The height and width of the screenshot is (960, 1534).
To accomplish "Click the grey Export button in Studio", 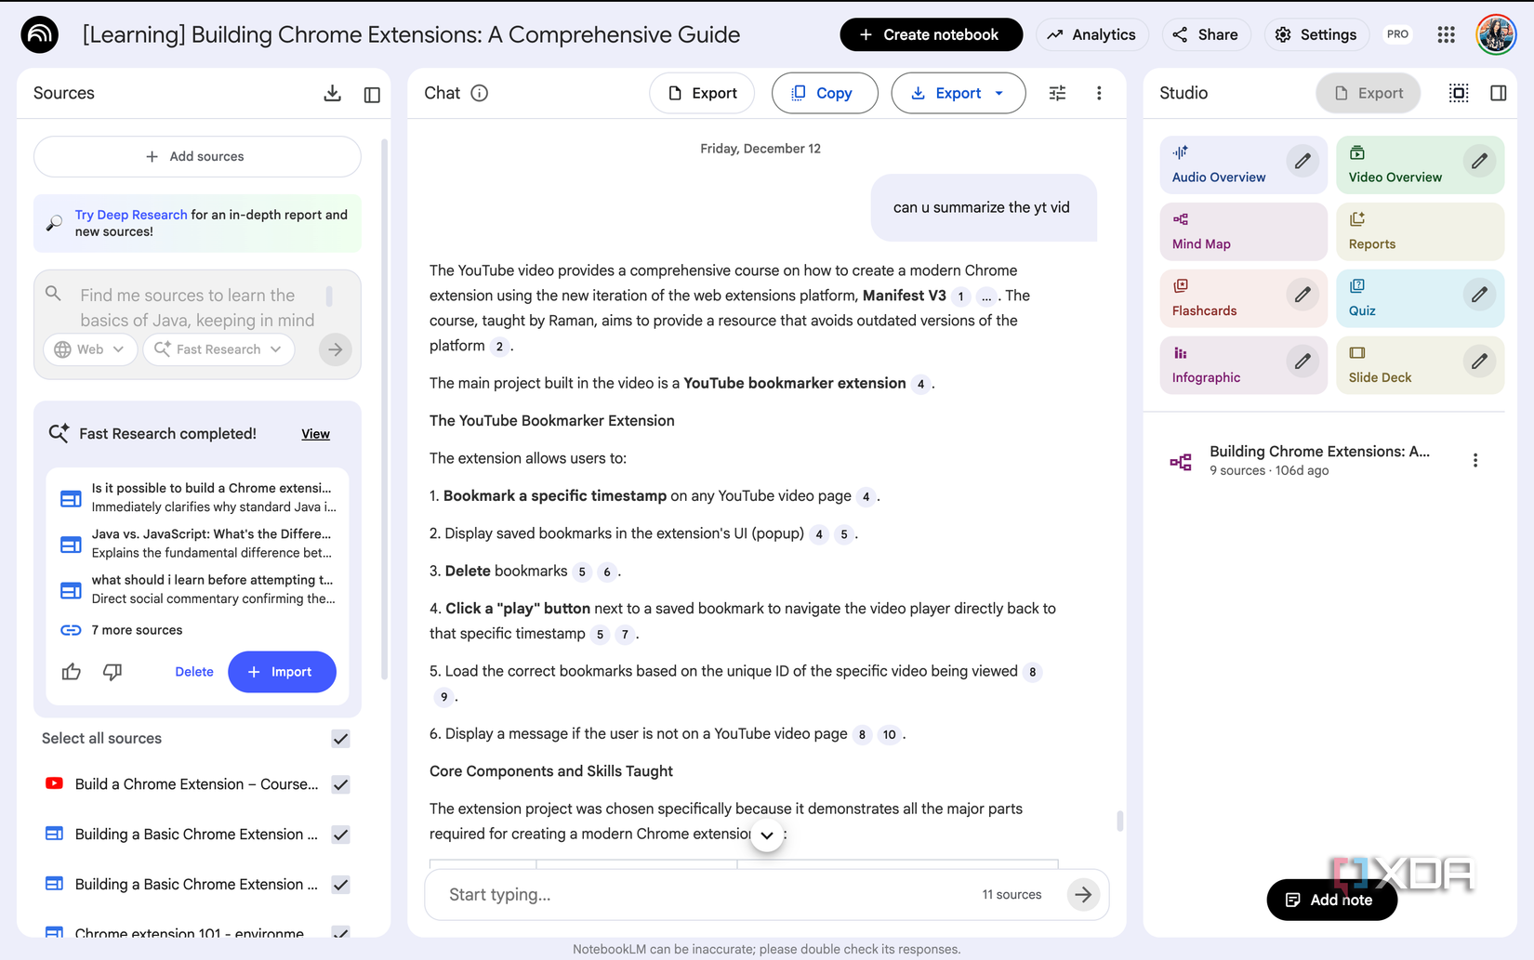I will coord(1368,93).
